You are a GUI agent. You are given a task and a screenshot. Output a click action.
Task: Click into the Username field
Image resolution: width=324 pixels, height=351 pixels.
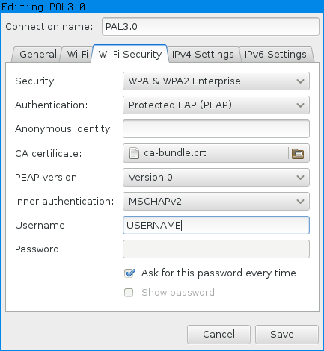(216, 226)
